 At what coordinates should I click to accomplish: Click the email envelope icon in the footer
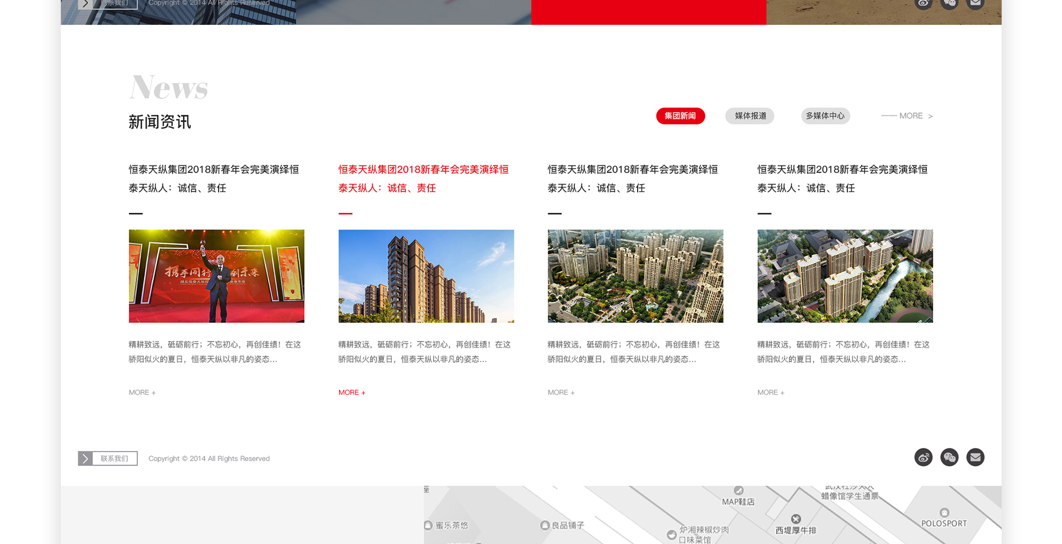pyautogui.click(x=975, y=457)
